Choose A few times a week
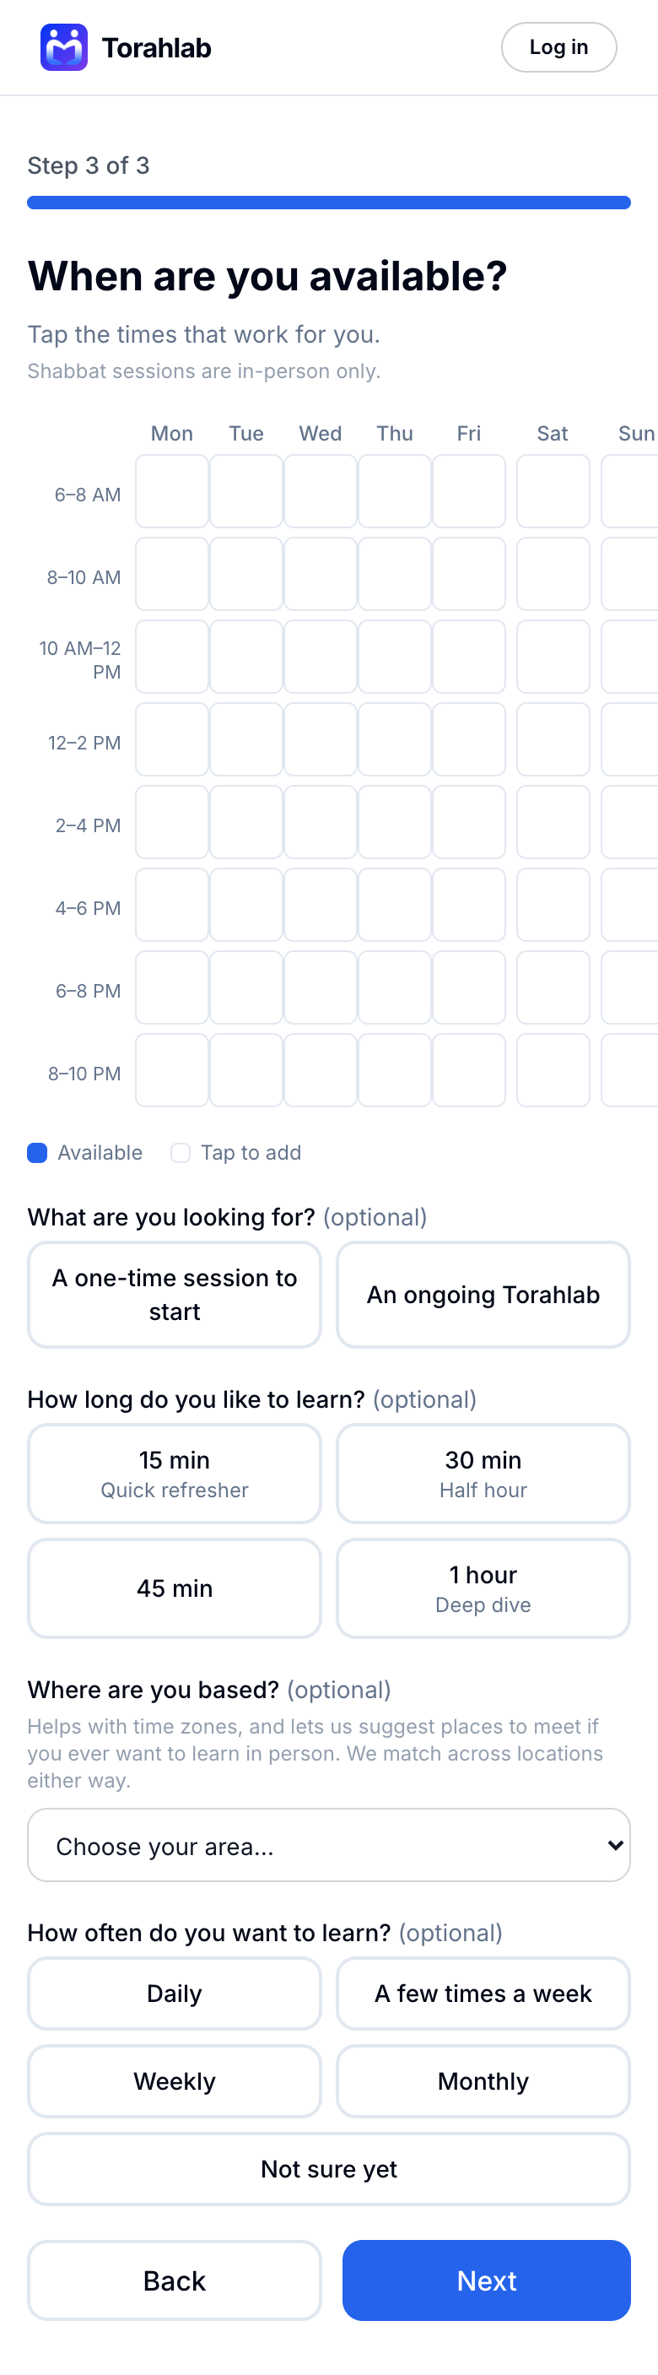The height and width of the screenshot is (2375, 658). [x=483, y=1993]
